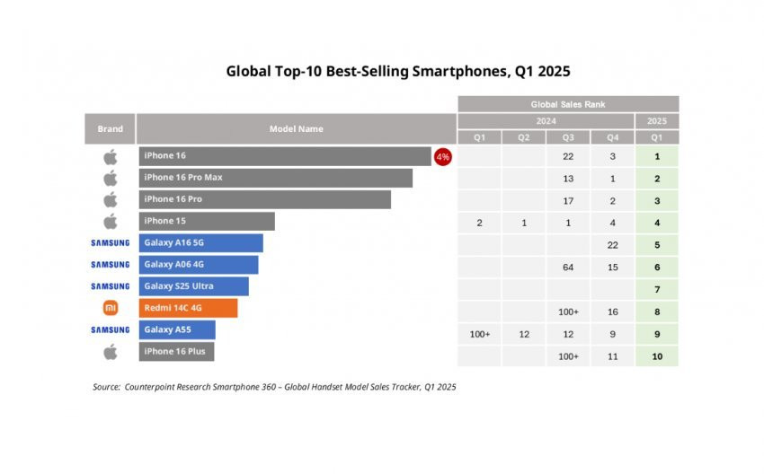Screen dimensions: 764x474
Task: Click the Apple logo in the top iPhone 16 row
Action: coord(110,156)
